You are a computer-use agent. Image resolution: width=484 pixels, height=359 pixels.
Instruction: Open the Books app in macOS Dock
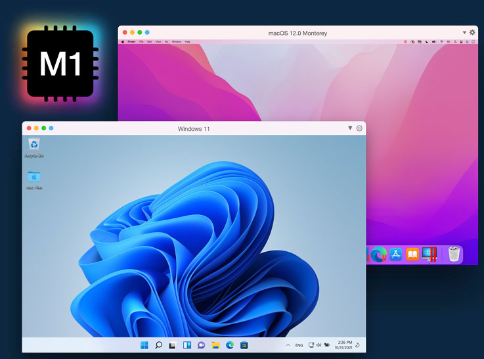[x=412, y=254]
